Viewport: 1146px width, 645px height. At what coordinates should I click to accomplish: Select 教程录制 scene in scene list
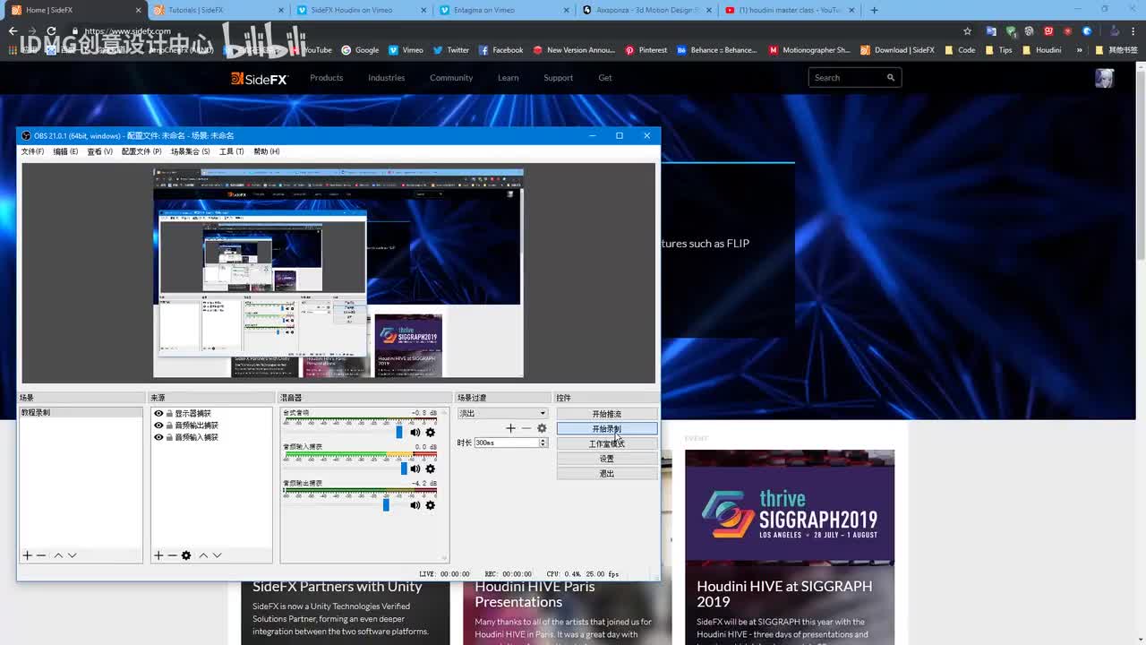click(81, 413)
